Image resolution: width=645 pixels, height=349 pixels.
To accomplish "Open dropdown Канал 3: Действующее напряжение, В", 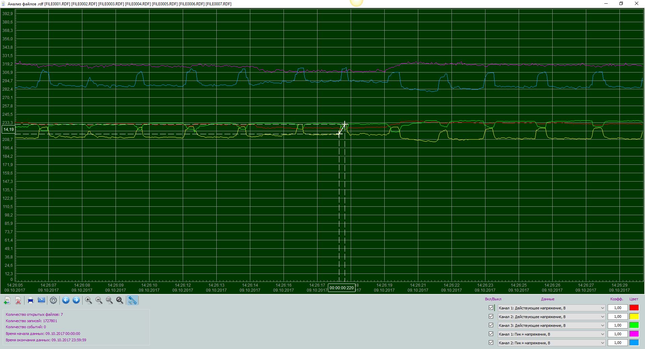I will 552,325.
